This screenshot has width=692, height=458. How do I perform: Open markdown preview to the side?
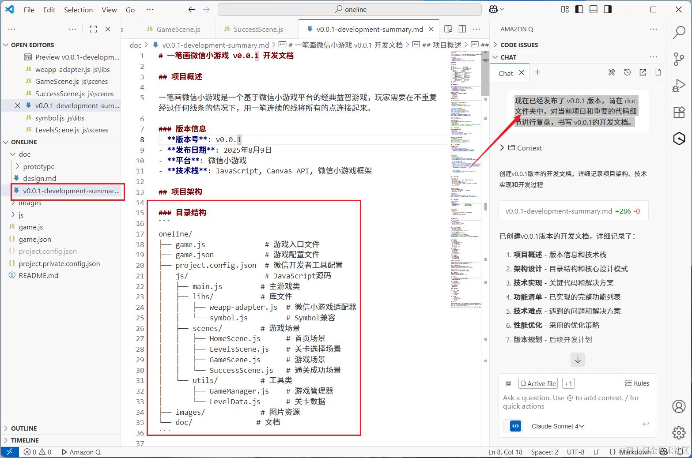(448, 29)
